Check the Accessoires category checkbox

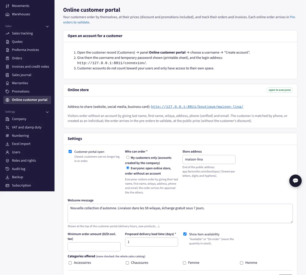tap(70, 263)
